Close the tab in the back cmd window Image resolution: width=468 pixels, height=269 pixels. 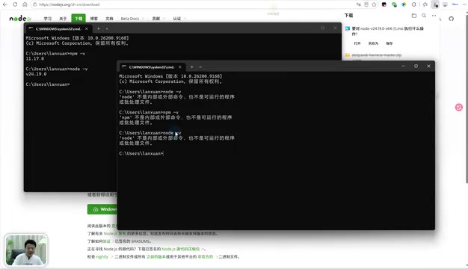tap(87, 29)
